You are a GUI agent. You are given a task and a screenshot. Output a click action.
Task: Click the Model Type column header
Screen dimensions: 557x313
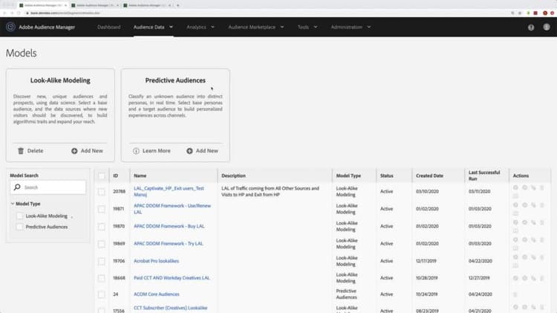point(348,175)
